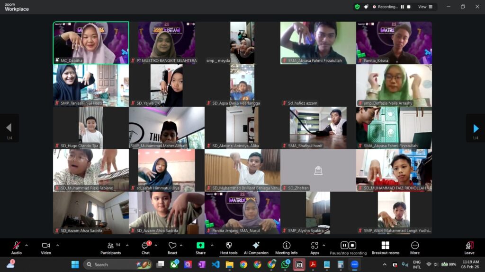Open the Host tools shield icon

pos(229,246)
